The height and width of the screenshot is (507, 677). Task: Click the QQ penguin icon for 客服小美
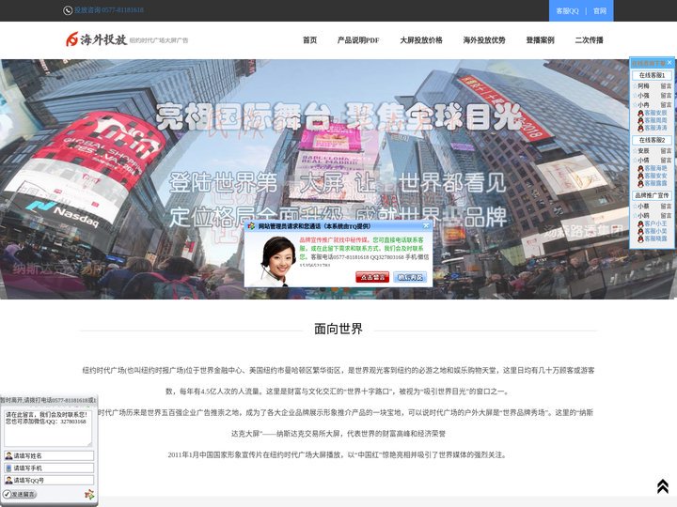tap(640, 231)
